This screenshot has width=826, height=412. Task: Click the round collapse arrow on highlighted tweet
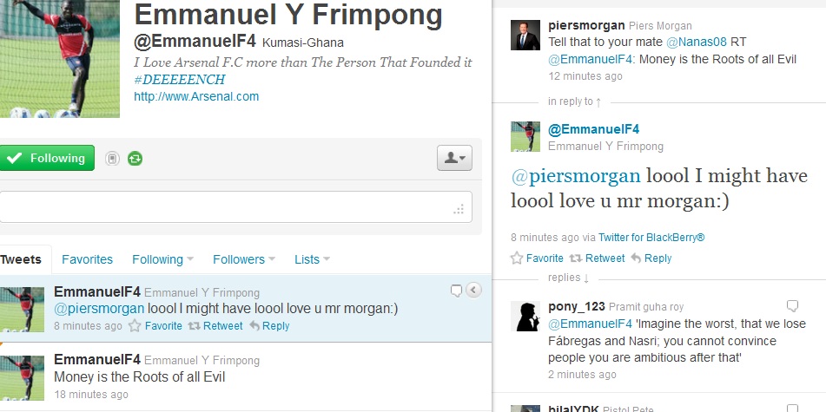click(473, 291)
